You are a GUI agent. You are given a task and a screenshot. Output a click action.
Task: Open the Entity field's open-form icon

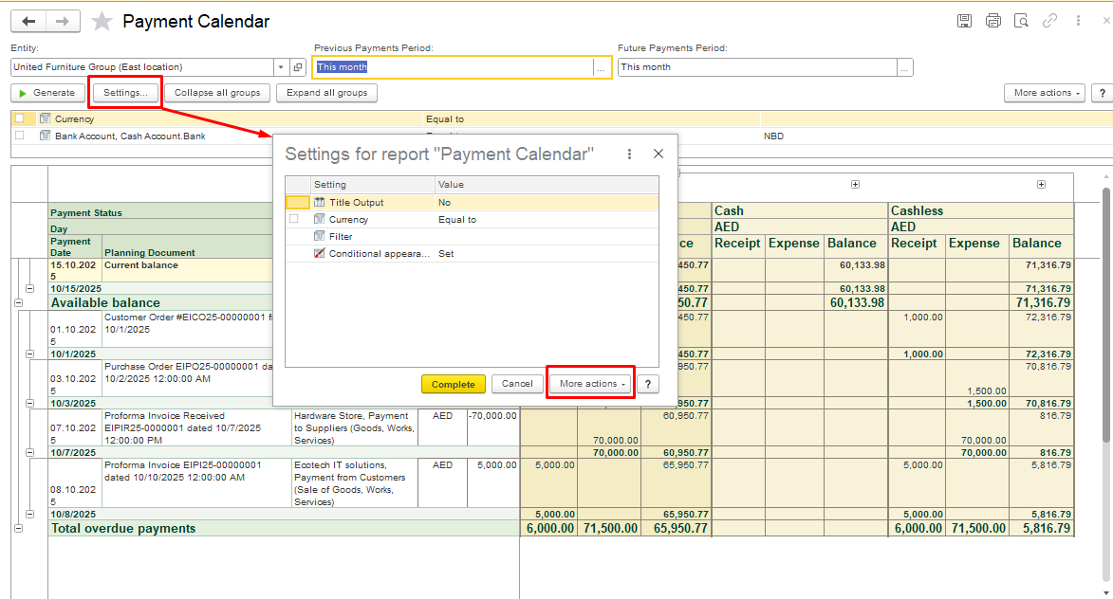298,67
